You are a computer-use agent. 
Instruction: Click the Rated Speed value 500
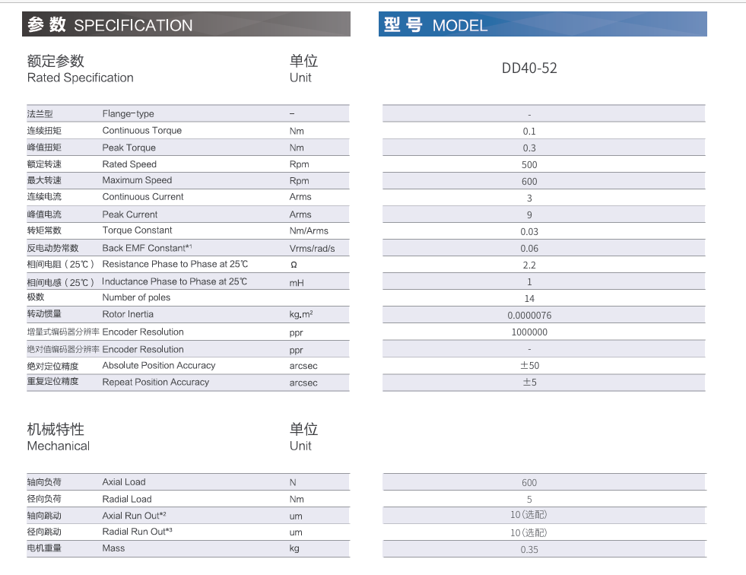529,165
